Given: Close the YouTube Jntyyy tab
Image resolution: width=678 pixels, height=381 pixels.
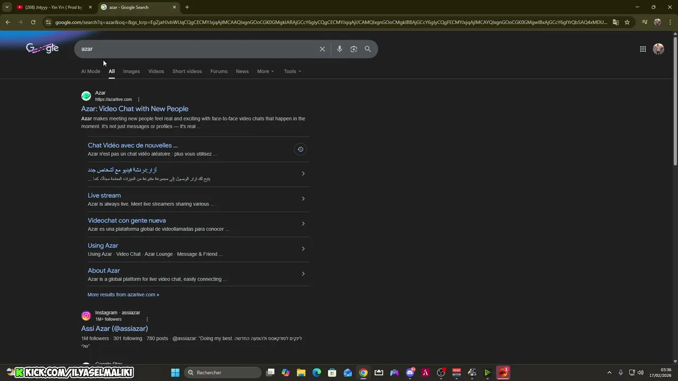Looking at the screenshot, I should pyautogui.click(x=90, y=7).
